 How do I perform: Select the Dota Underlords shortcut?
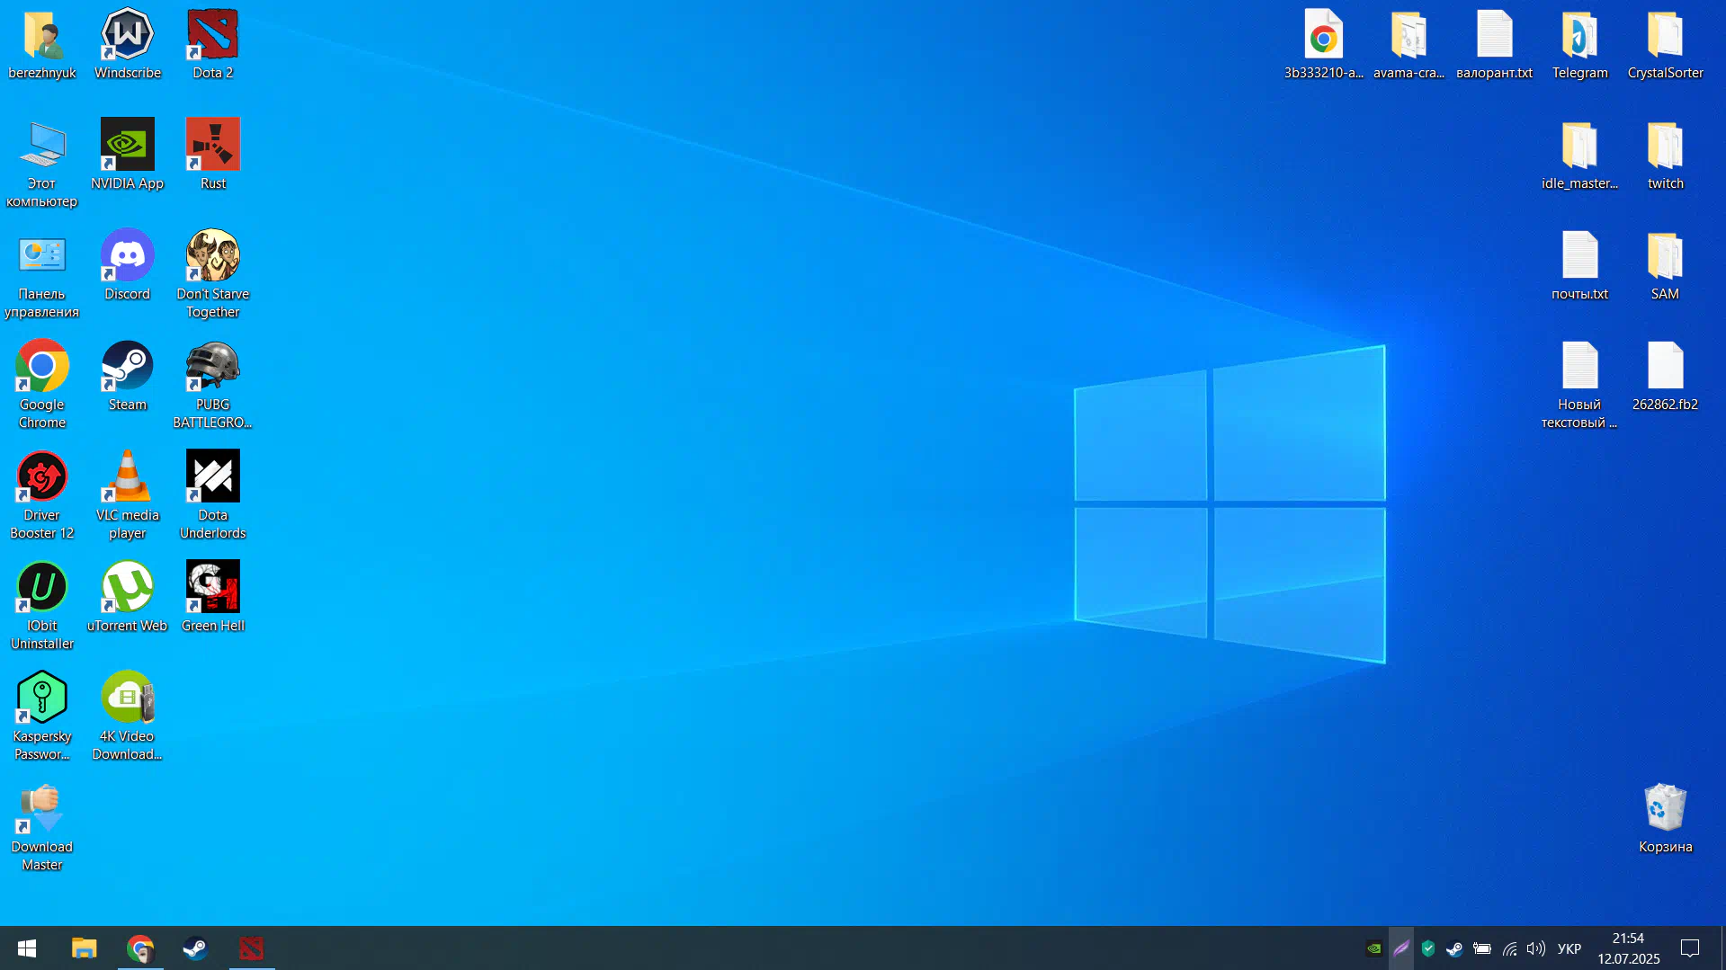coord(212,495)
